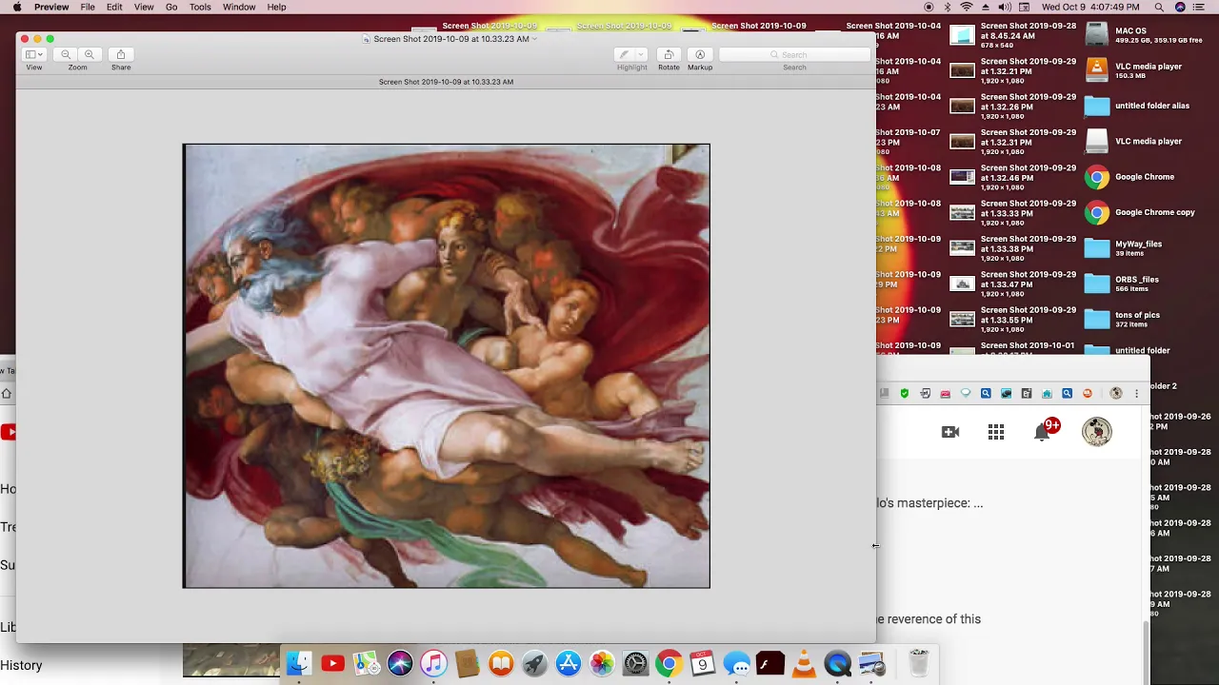
Task: Select ORBS_files folder on desktop
Action: [1097, 284]
